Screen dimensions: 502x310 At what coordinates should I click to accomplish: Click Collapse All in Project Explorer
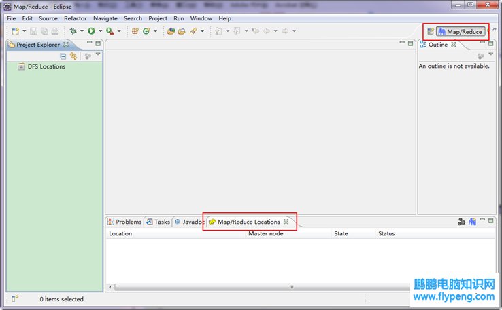point(63,56)
